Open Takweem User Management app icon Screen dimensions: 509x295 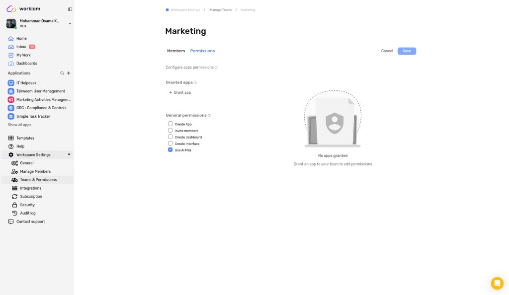coord(11,91)
